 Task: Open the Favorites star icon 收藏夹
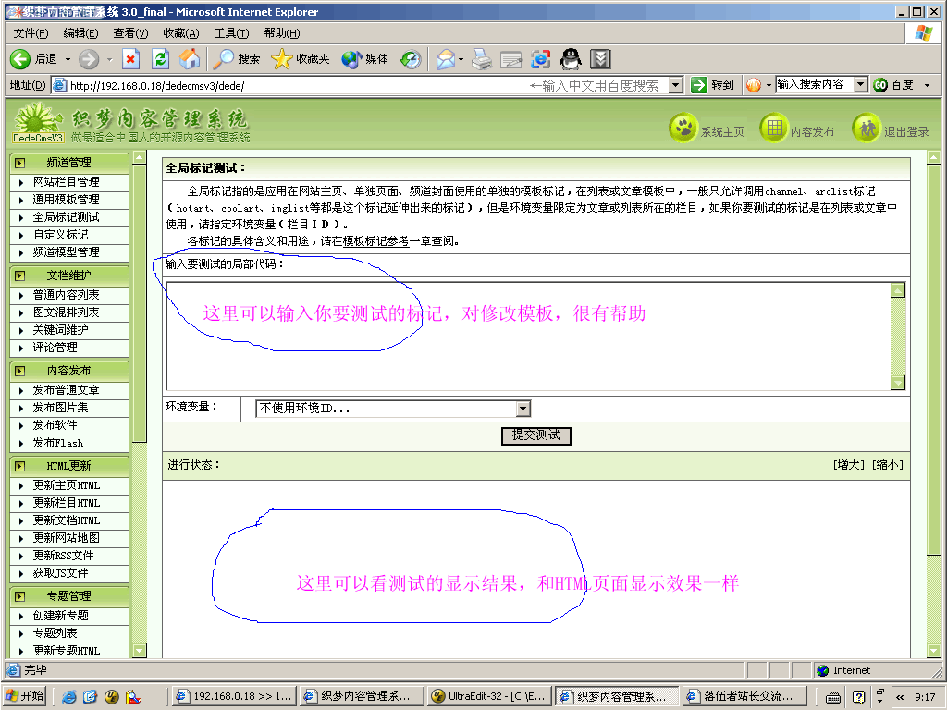pyautogui.click(x=282, y=59)
